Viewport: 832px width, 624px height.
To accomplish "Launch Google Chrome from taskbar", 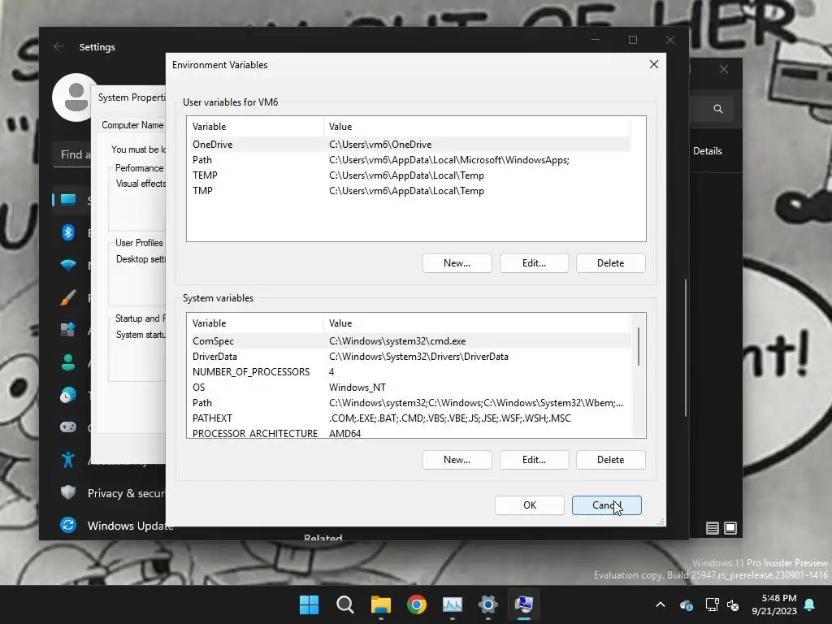I will pyautogui.click(x=417, y=604).
